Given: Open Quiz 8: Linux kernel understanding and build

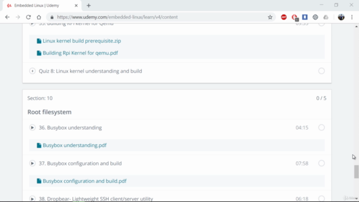Looking at the screenshot, I should [x=90, y=71].
